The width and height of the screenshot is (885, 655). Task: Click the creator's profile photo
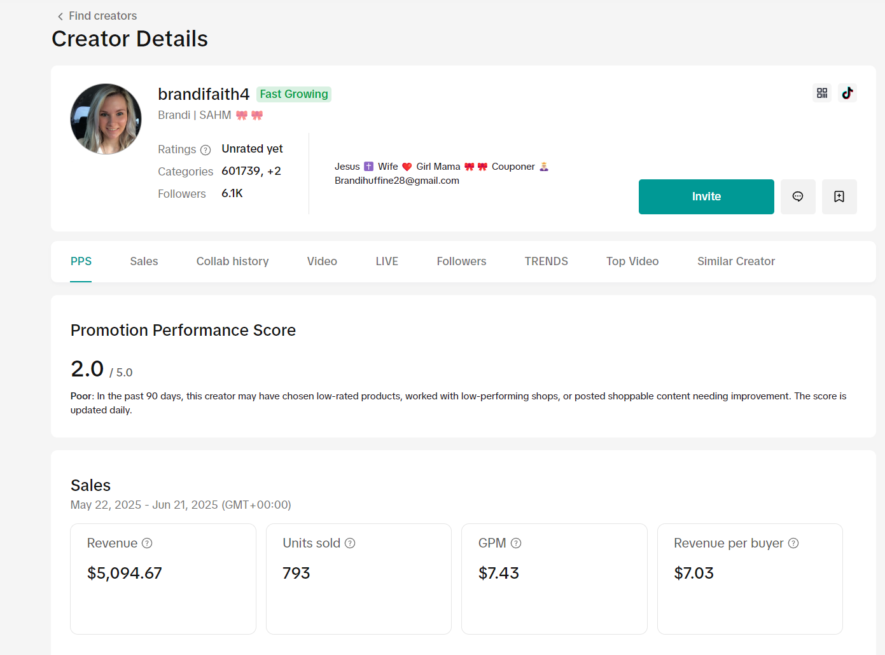tap(106, 119)
